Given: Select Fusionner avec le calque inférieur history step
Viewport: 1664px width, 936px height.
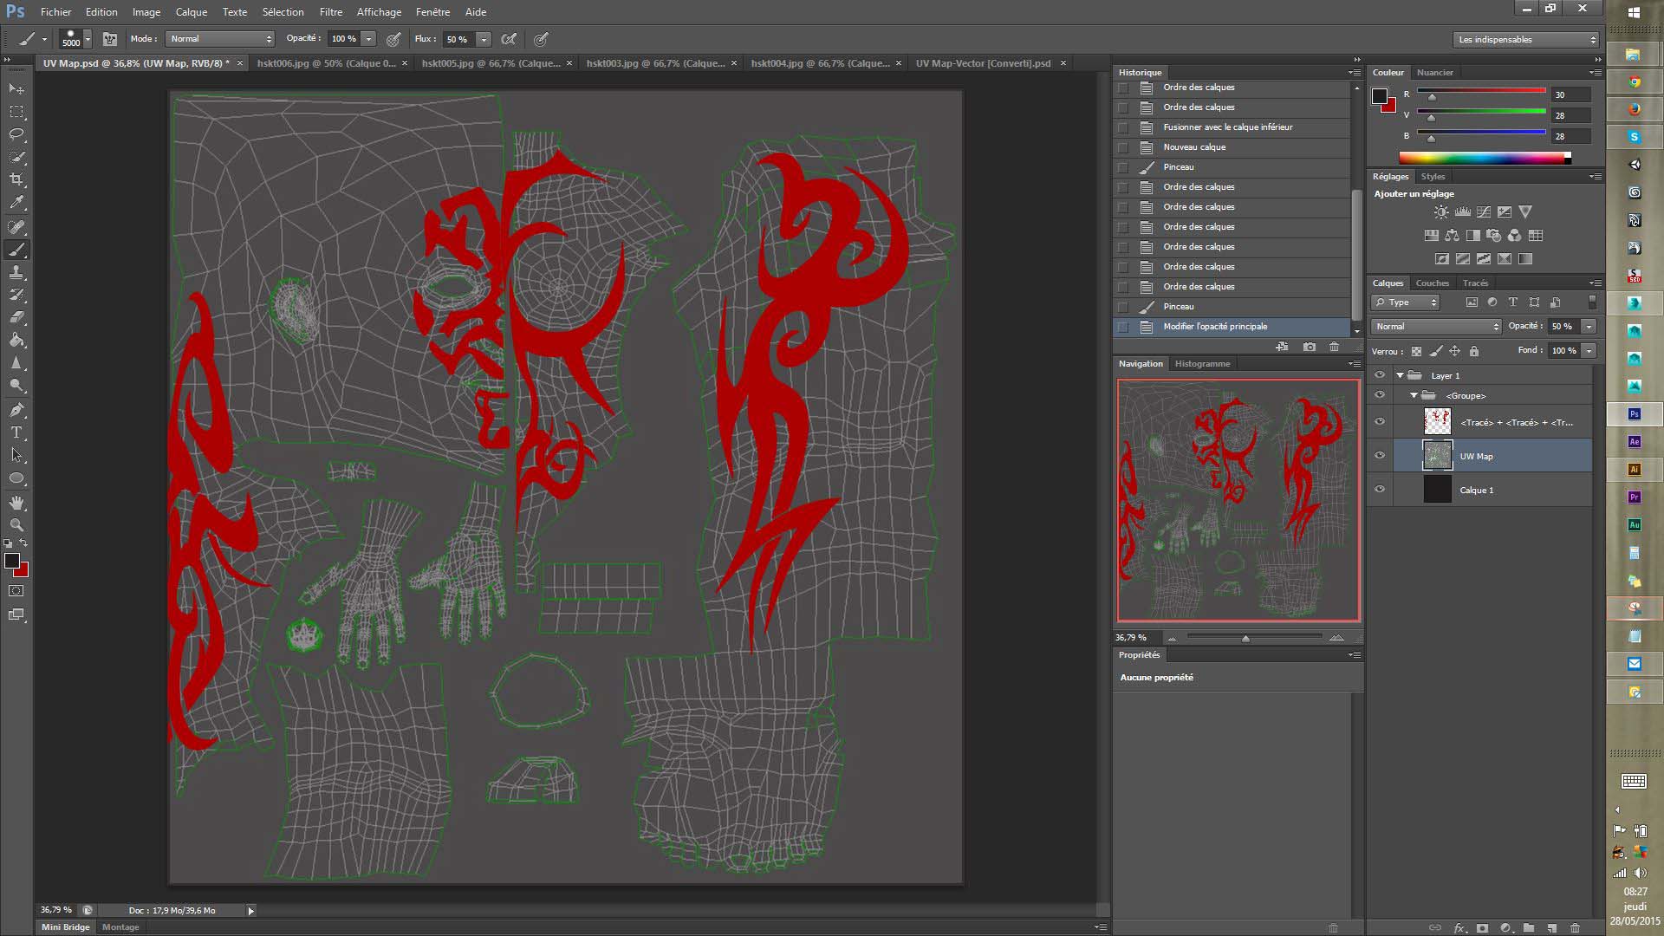Looking at the screenshot, I should tap(1227, 127).
